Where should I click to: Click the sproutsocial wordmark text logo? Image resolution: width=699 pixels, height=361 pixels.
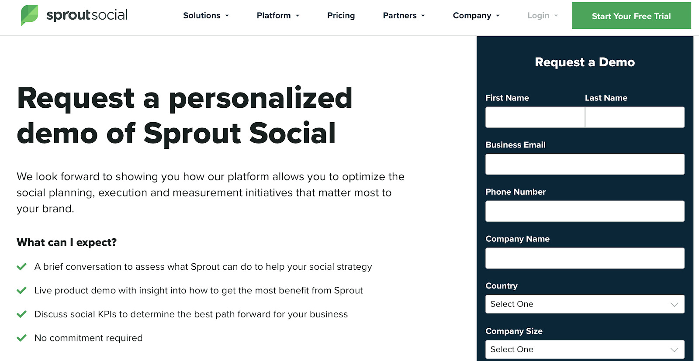pyautogui.click(x=87, y=15)
